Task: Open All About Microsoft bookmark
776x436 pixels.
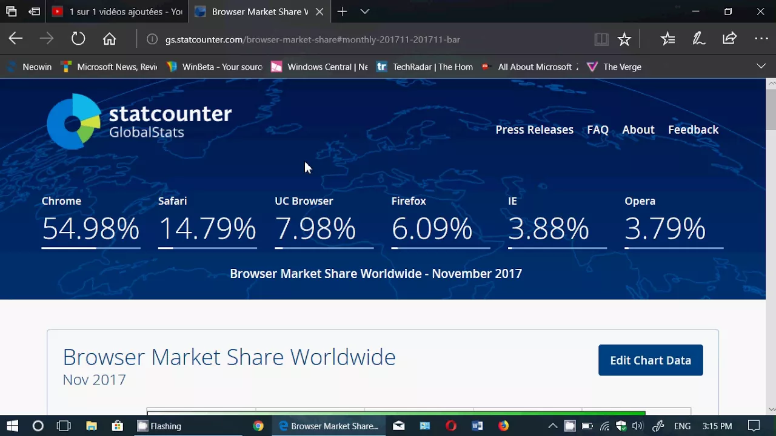Action: (x=530, y=67)
